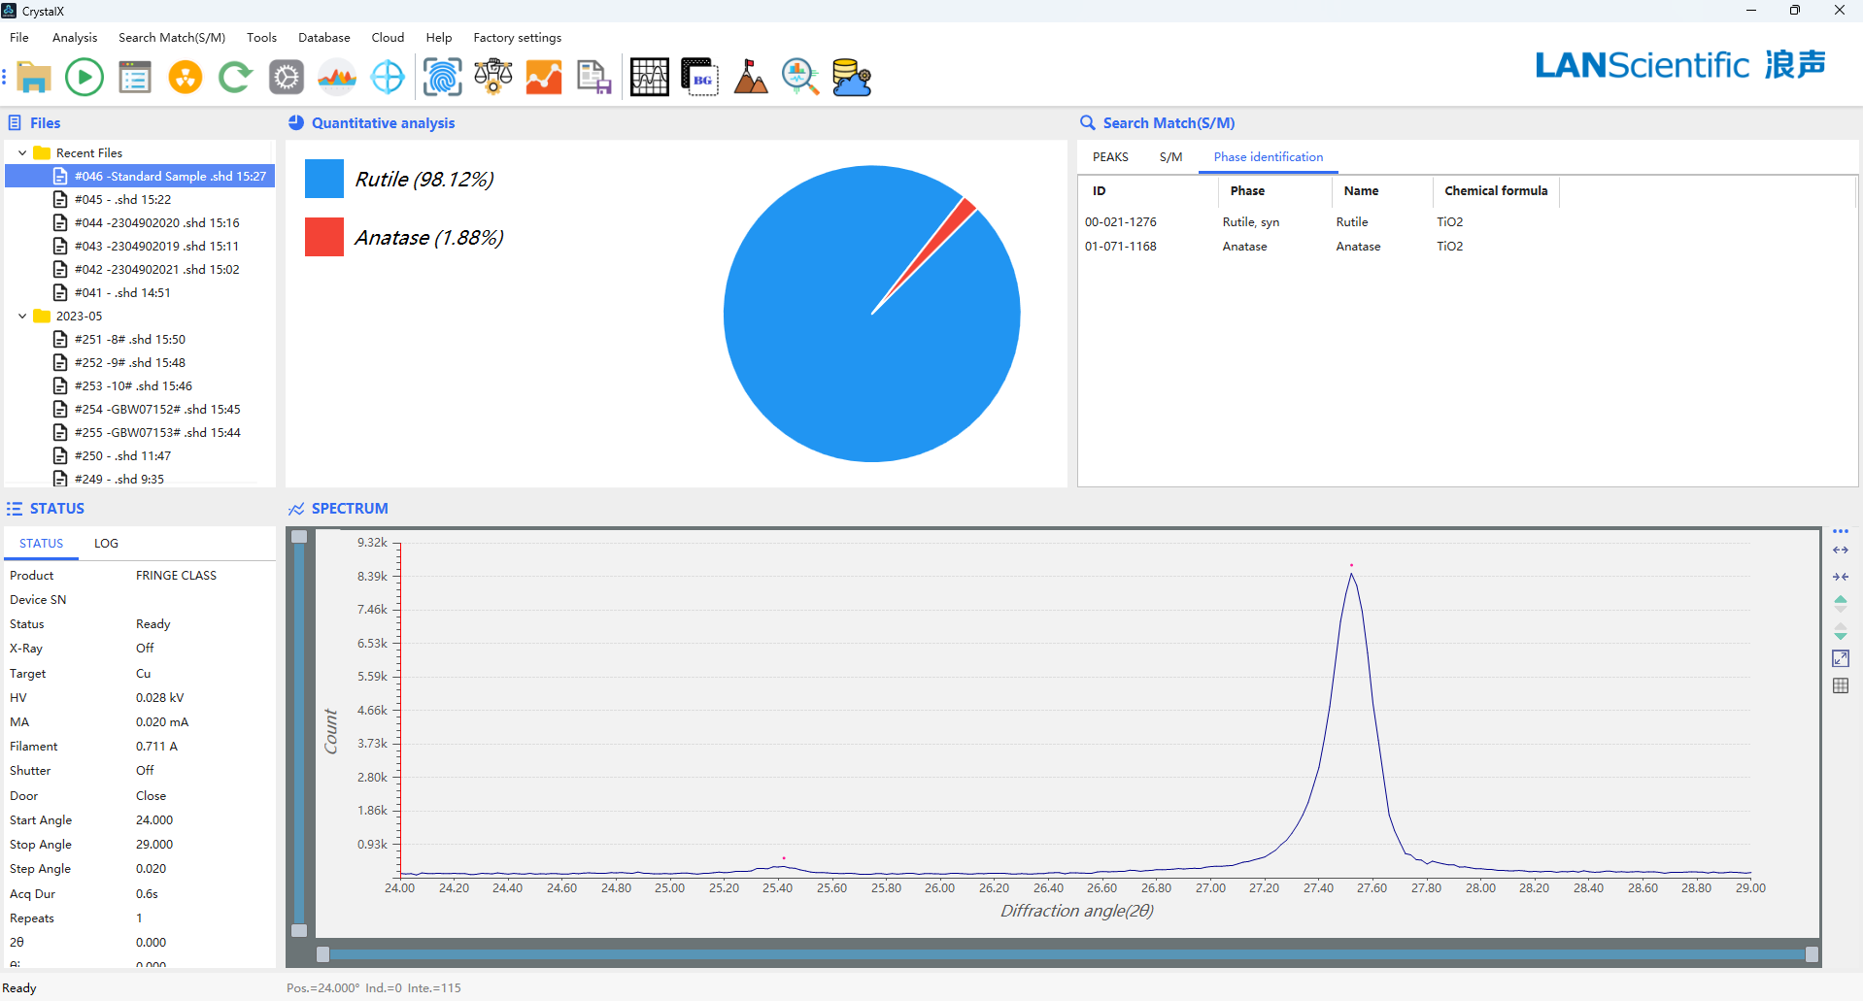Select file #044 -2304902020 .shd

tap(156, 223)
